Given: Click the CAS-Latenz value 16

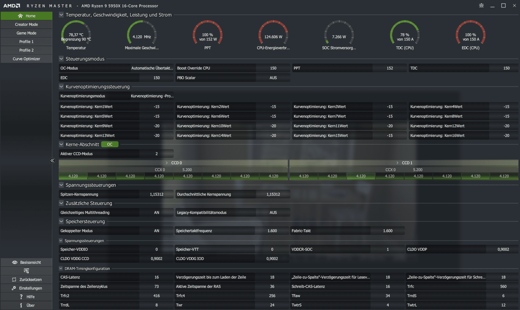Looking at the screenshot, I should (156, 277).
